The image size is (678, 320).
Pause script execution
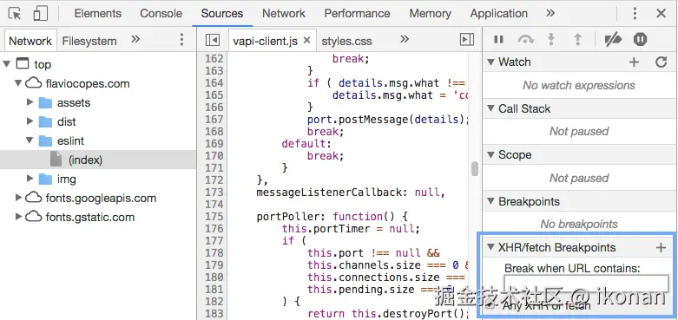498,40
